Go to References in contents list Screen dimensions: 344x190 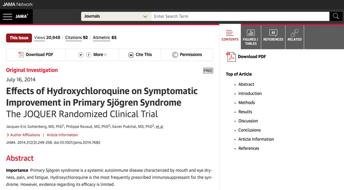tap(249, 148)
